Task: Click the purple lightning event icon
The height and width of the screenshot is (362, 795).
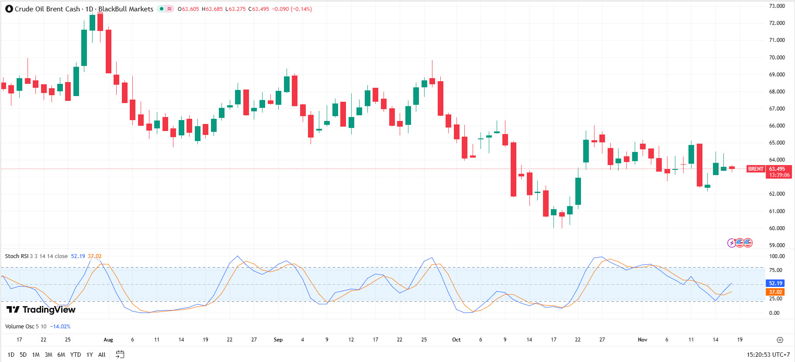Action: (x=731, y=243)
